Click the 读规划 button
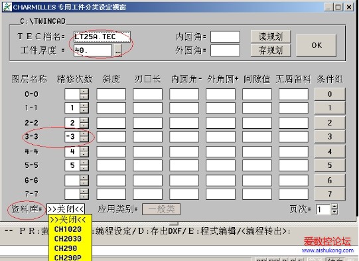 [x=271, y=37]
